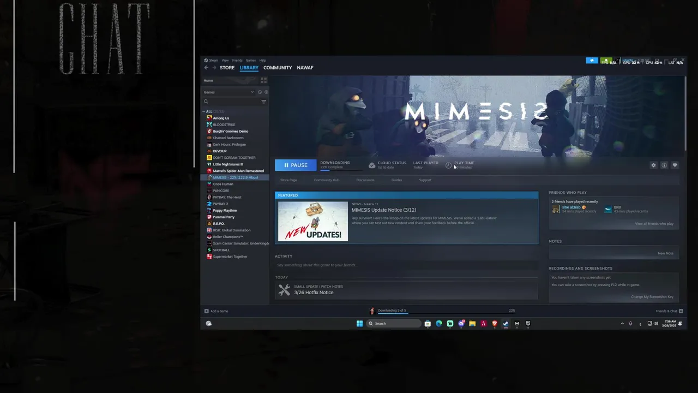Open Epic Games launcher from taskbar

(528, 324)
